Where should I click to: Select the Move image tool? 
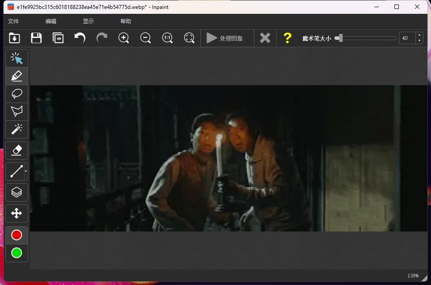pyautogui.click(x=17, y=213)
